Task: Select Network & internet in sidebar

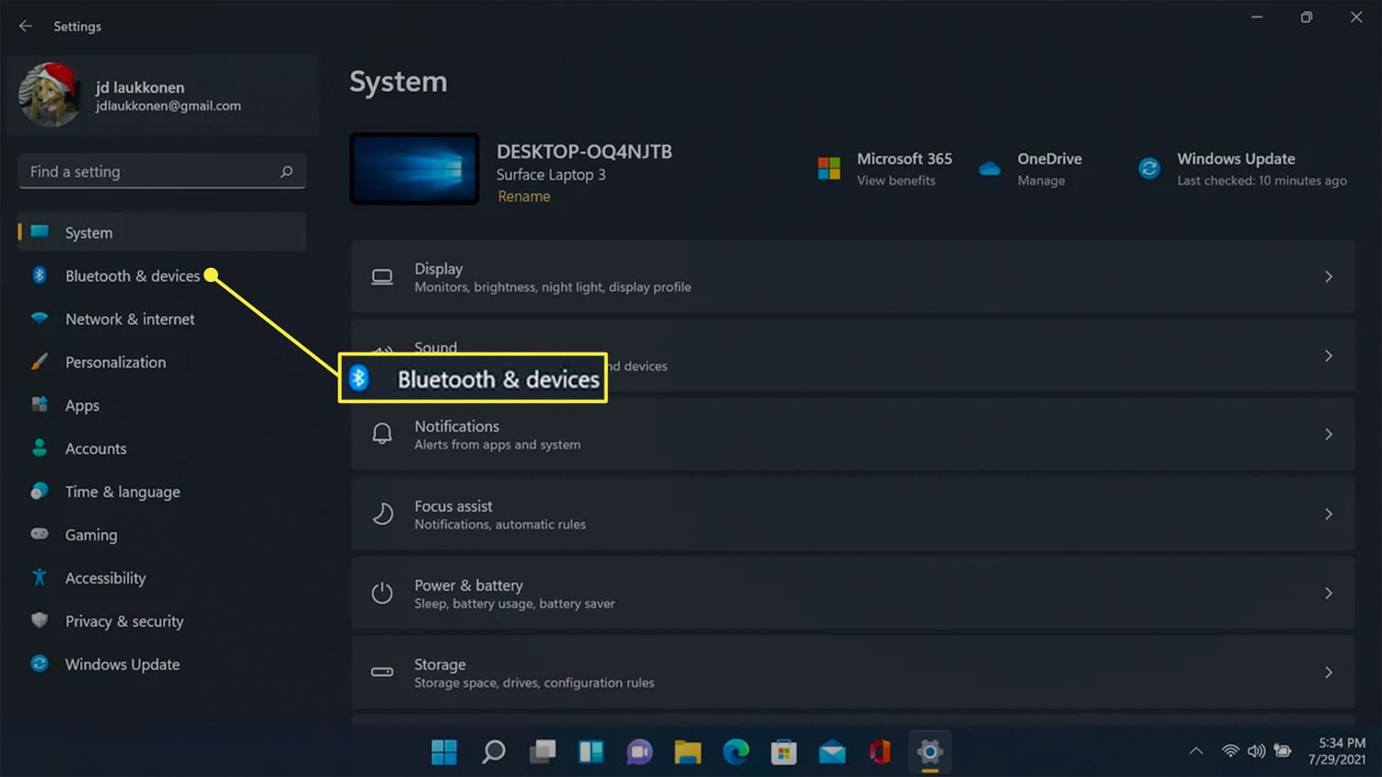Action: coord(130,319)
